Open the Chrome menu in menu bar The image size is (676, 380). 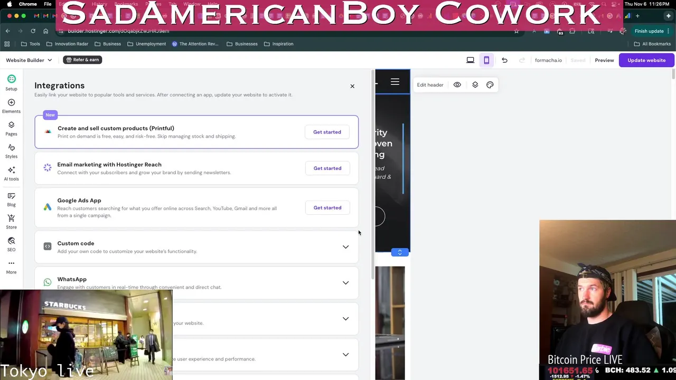coord(27,4)
